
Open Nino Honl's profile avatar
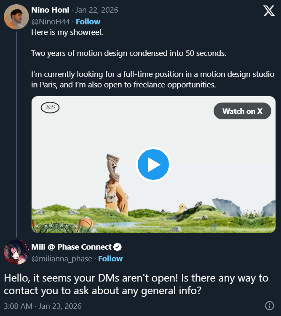click(x=16, y=17)
